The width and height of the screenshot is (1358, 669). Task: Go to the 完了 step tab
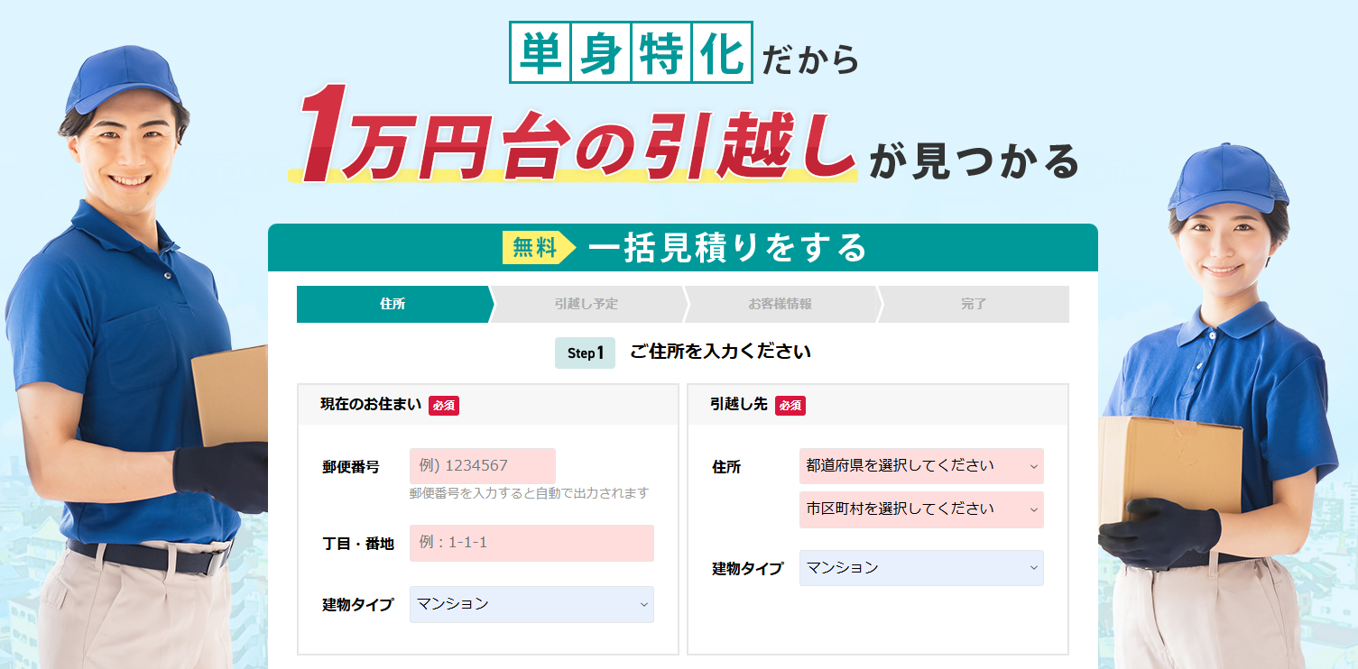coord(974,304)
